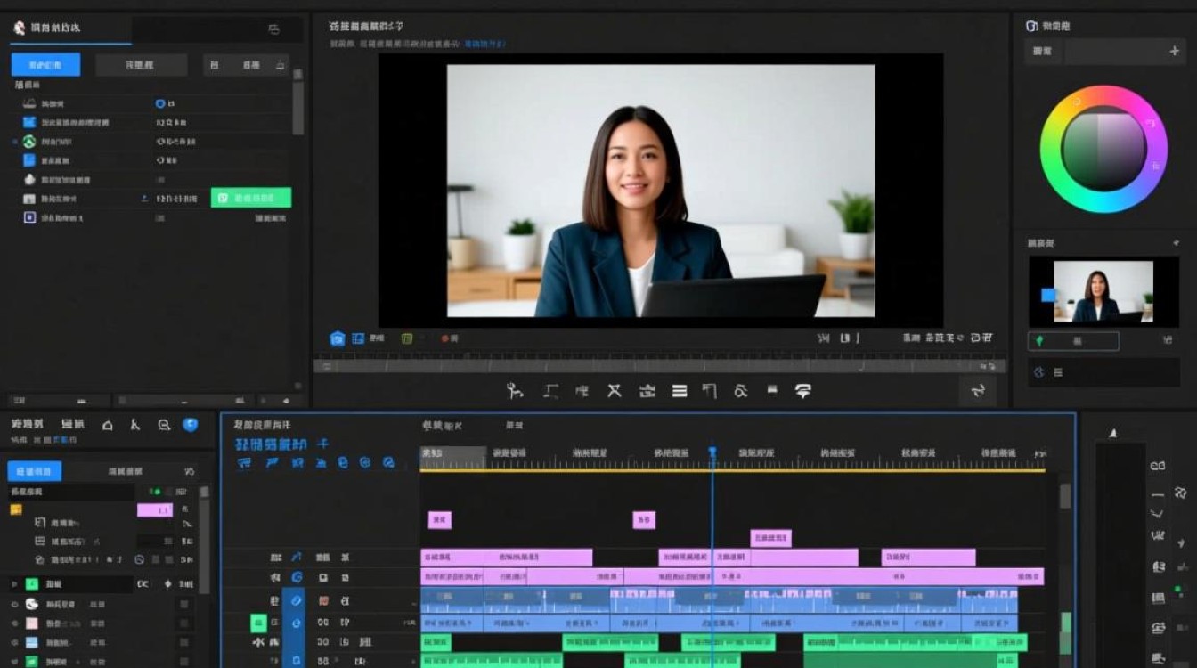Toggle the blue track control on the upper pink clip track
The image size is (1197, 668).
[297, 558]
